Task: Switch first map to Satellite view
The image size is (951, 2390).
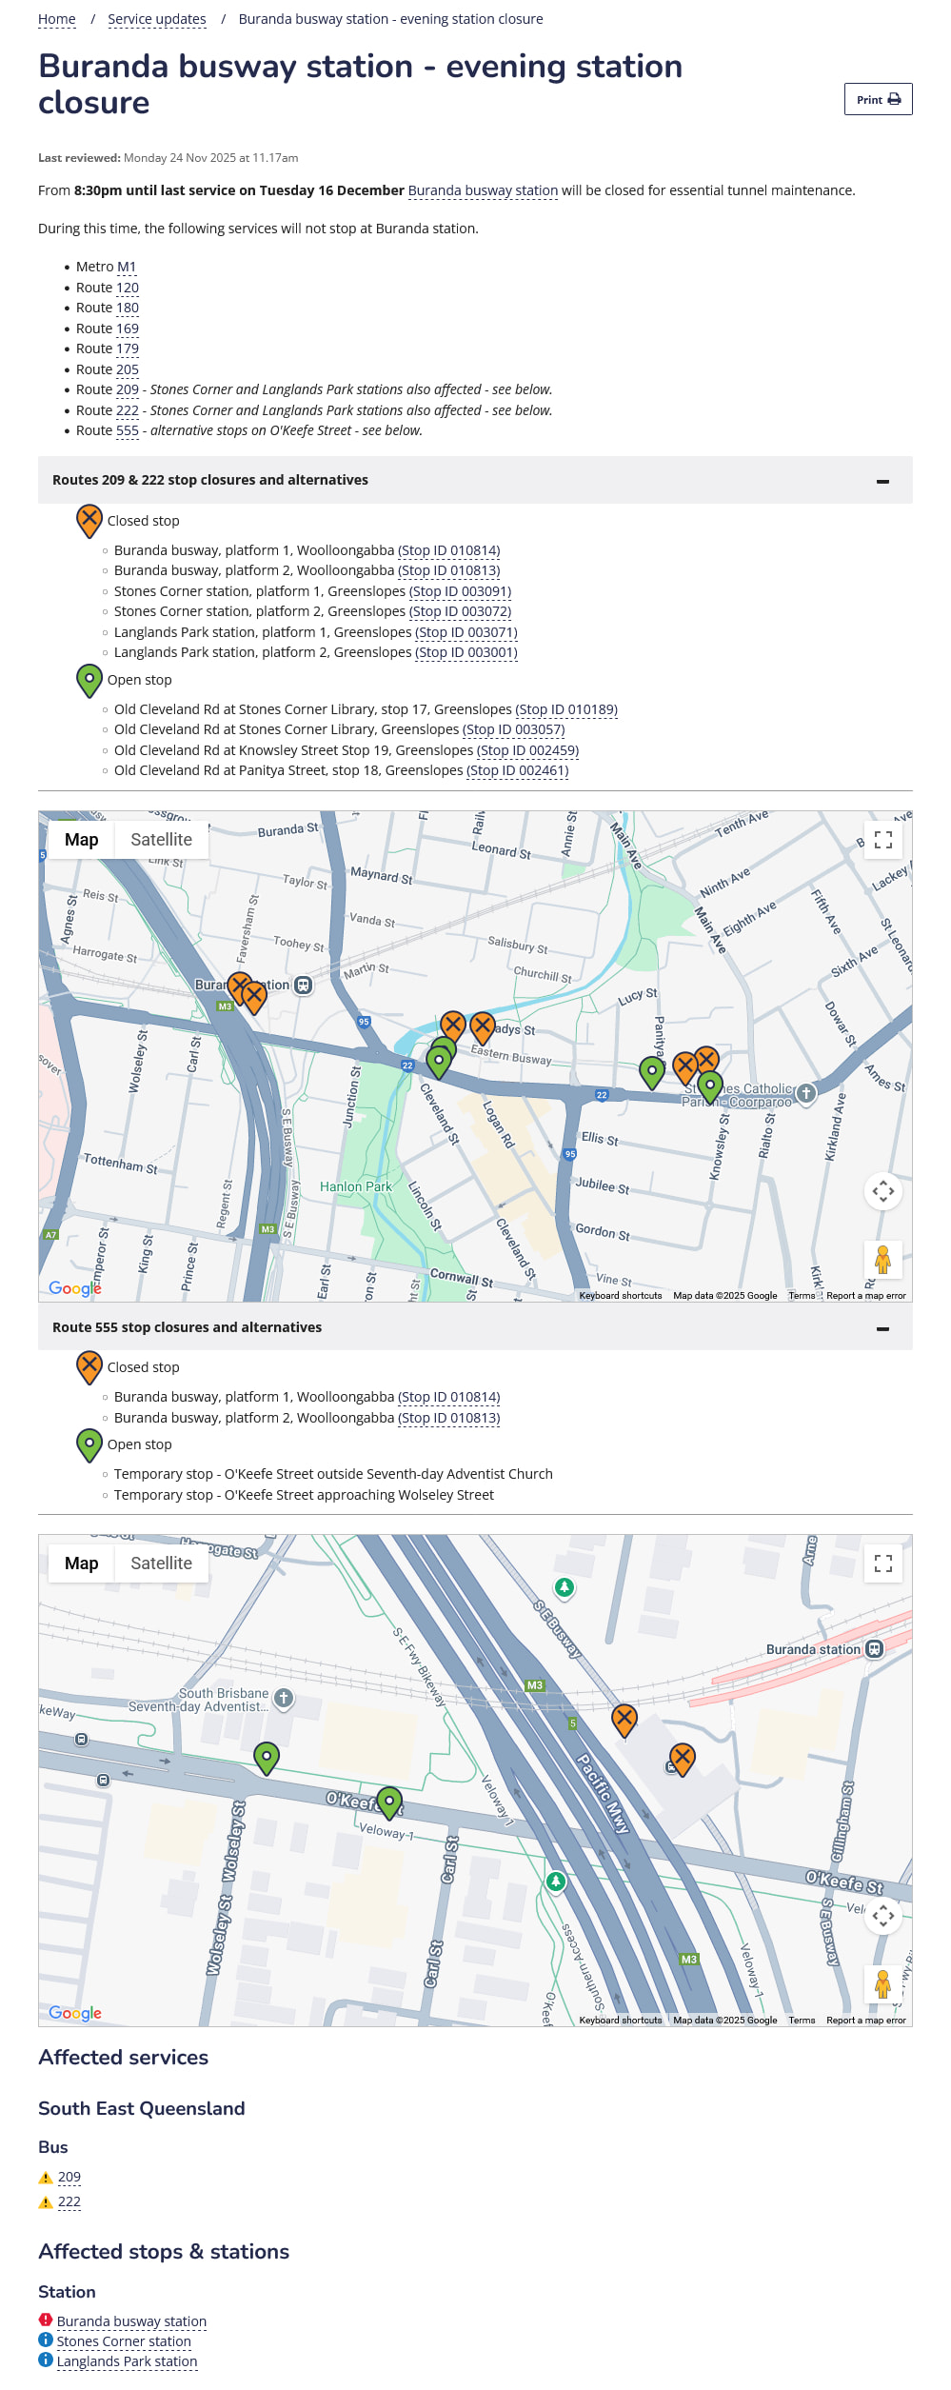Action: (161, 840)
